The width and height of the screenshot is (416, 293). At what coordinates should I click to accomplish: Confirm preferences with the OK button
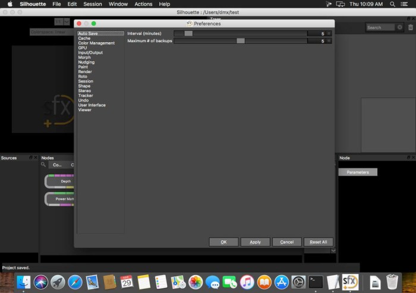click(223, 242)
